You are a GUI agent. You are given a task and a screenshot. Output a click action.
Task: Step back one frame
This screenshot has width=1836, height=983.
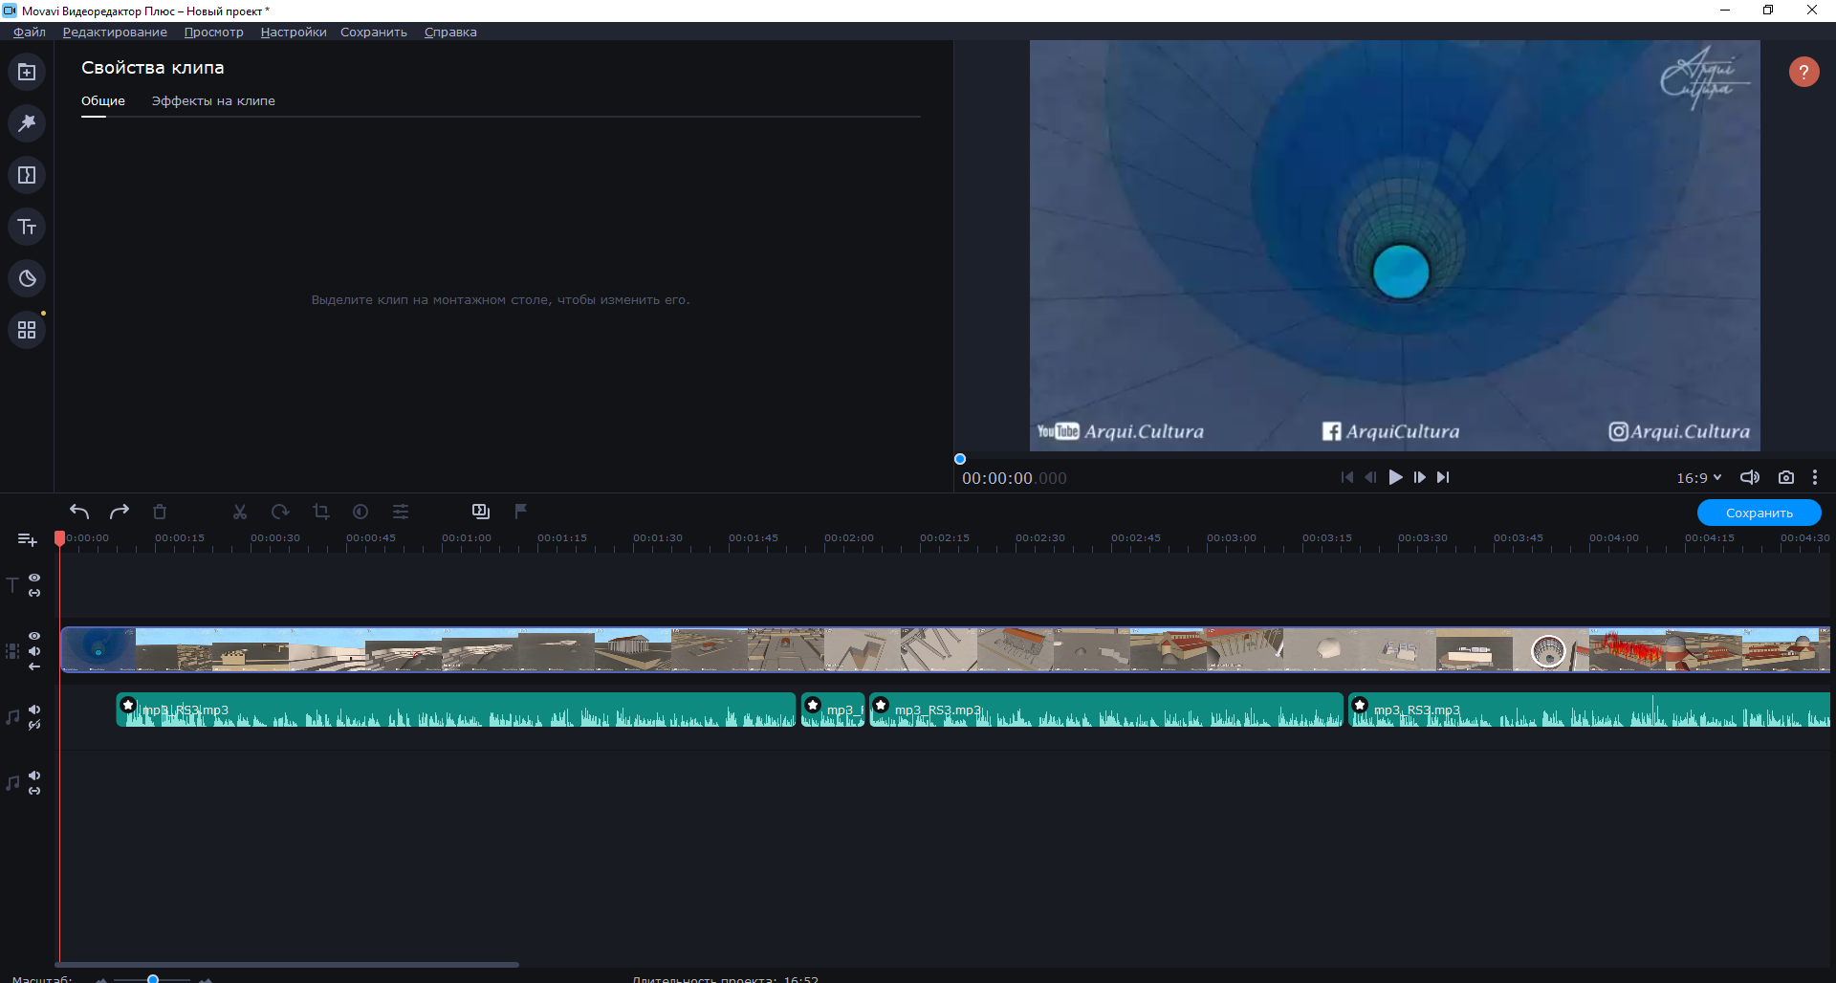pos(1370,477)
